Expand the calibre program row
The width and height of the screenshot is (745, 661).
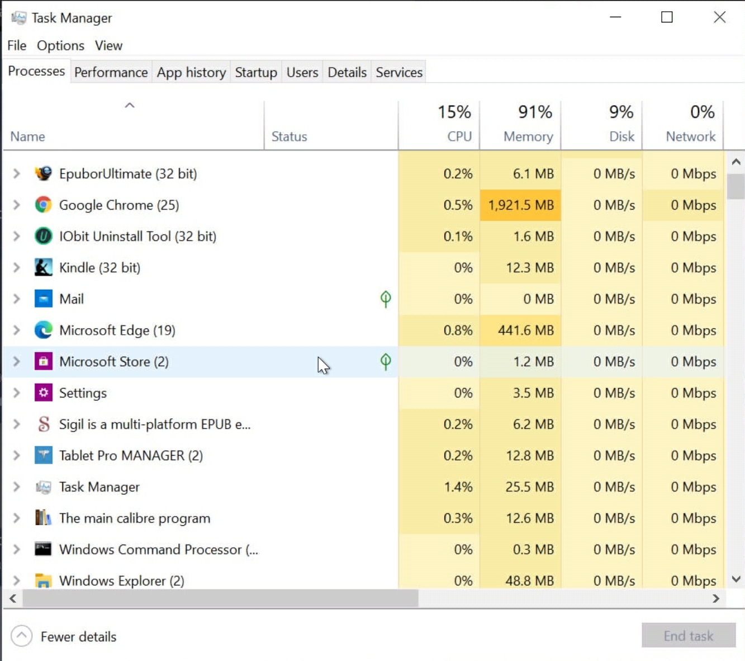tap(16, 518)
